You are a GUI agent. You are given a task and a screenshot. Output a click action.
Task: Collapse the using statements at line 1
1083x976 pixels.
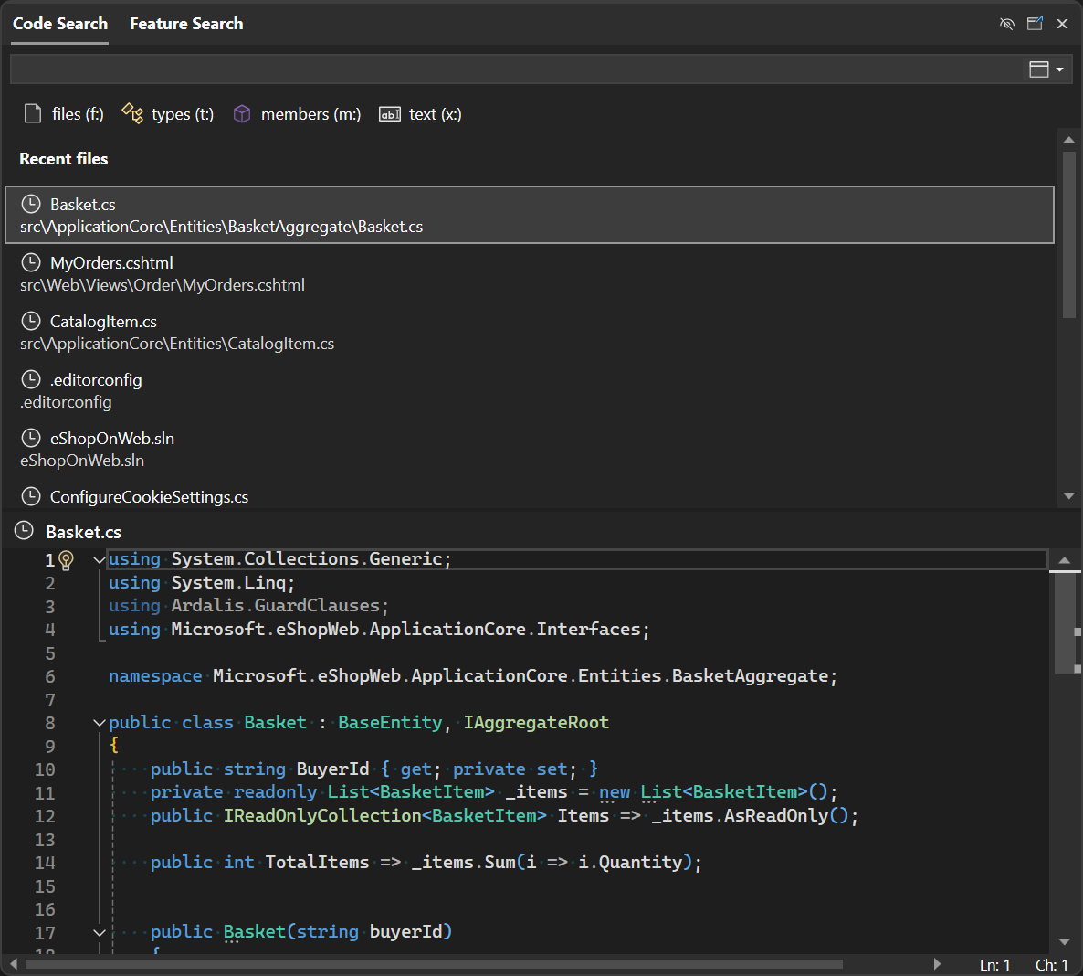point(99,558)
